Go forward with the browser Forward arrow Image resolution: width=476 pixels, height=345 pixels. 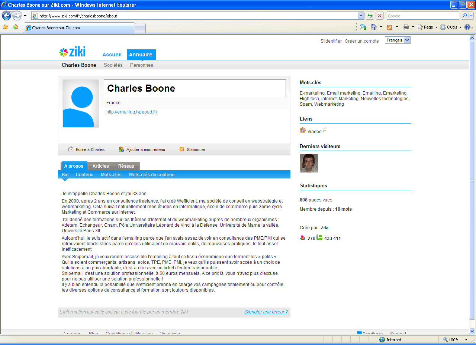17,16
